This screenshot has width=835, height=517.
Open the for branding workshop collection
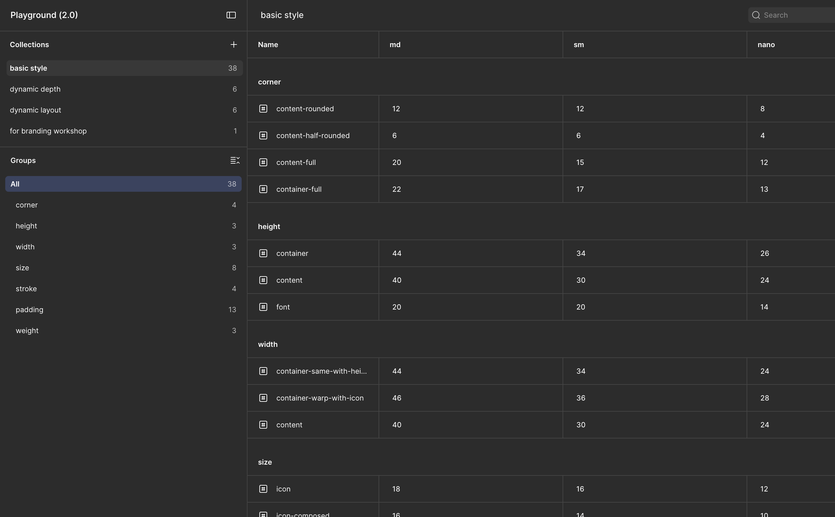click(124, 131)
